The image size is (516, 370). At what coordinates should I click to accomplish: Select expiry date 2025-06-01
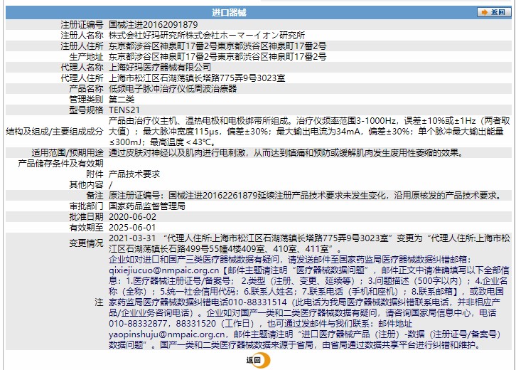(x=132, y=228)
